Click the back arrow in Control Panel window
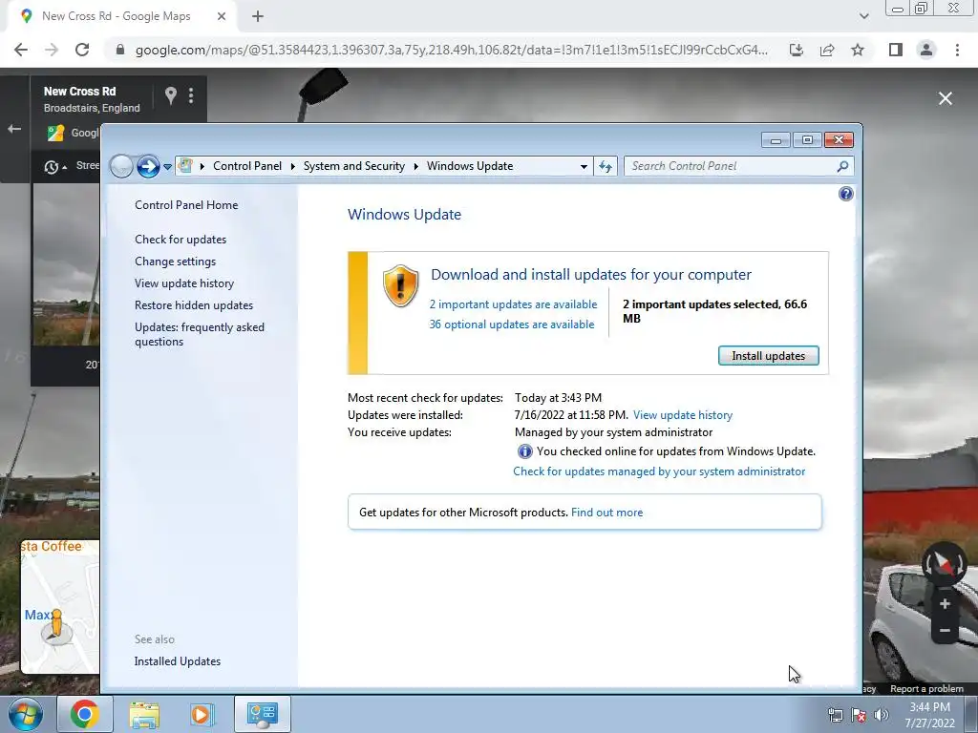978x733 pixels. [x=121, y=166]
